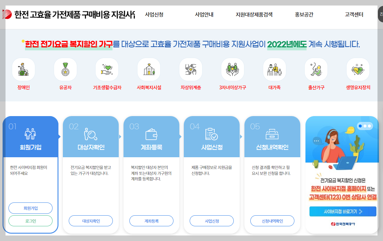Viewport: 383px width, 241px height.
Task: Click the text 한전 사이버지점 회원이 되어주세요
Action: click(29, 170)
